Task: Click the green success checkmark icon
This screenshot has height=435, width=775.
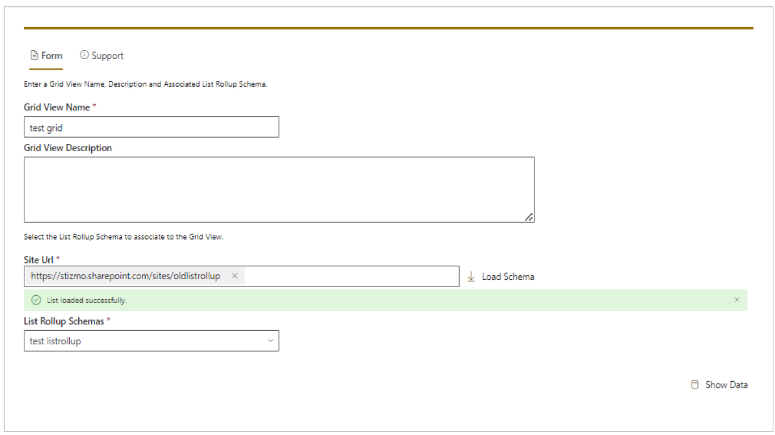Action: [36, 300]
